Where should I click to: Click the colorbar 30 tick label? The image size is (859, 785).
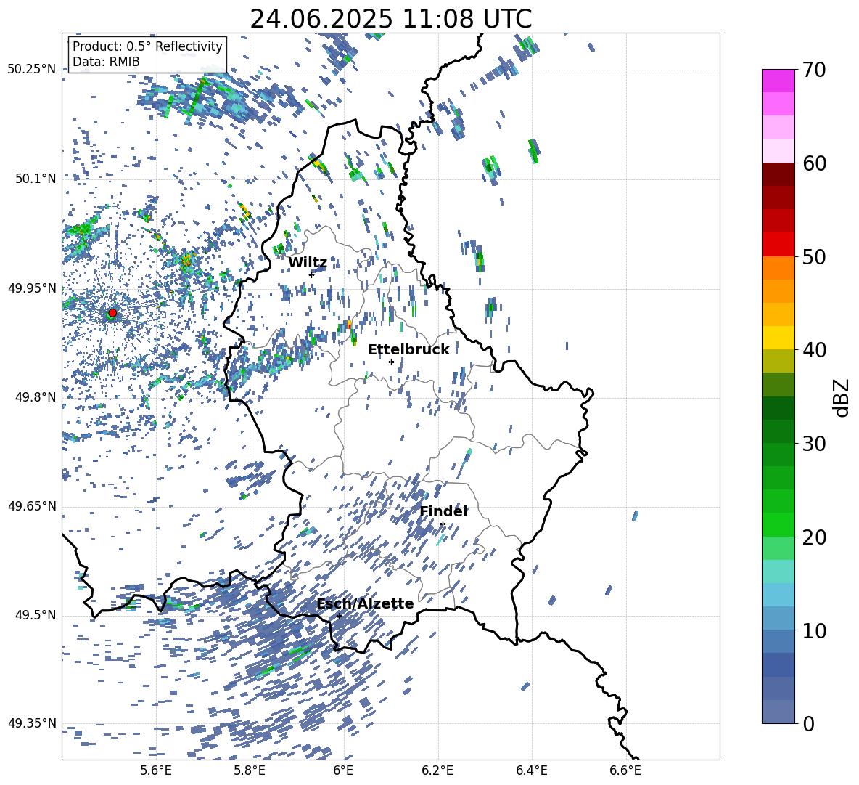click(815, 444)
